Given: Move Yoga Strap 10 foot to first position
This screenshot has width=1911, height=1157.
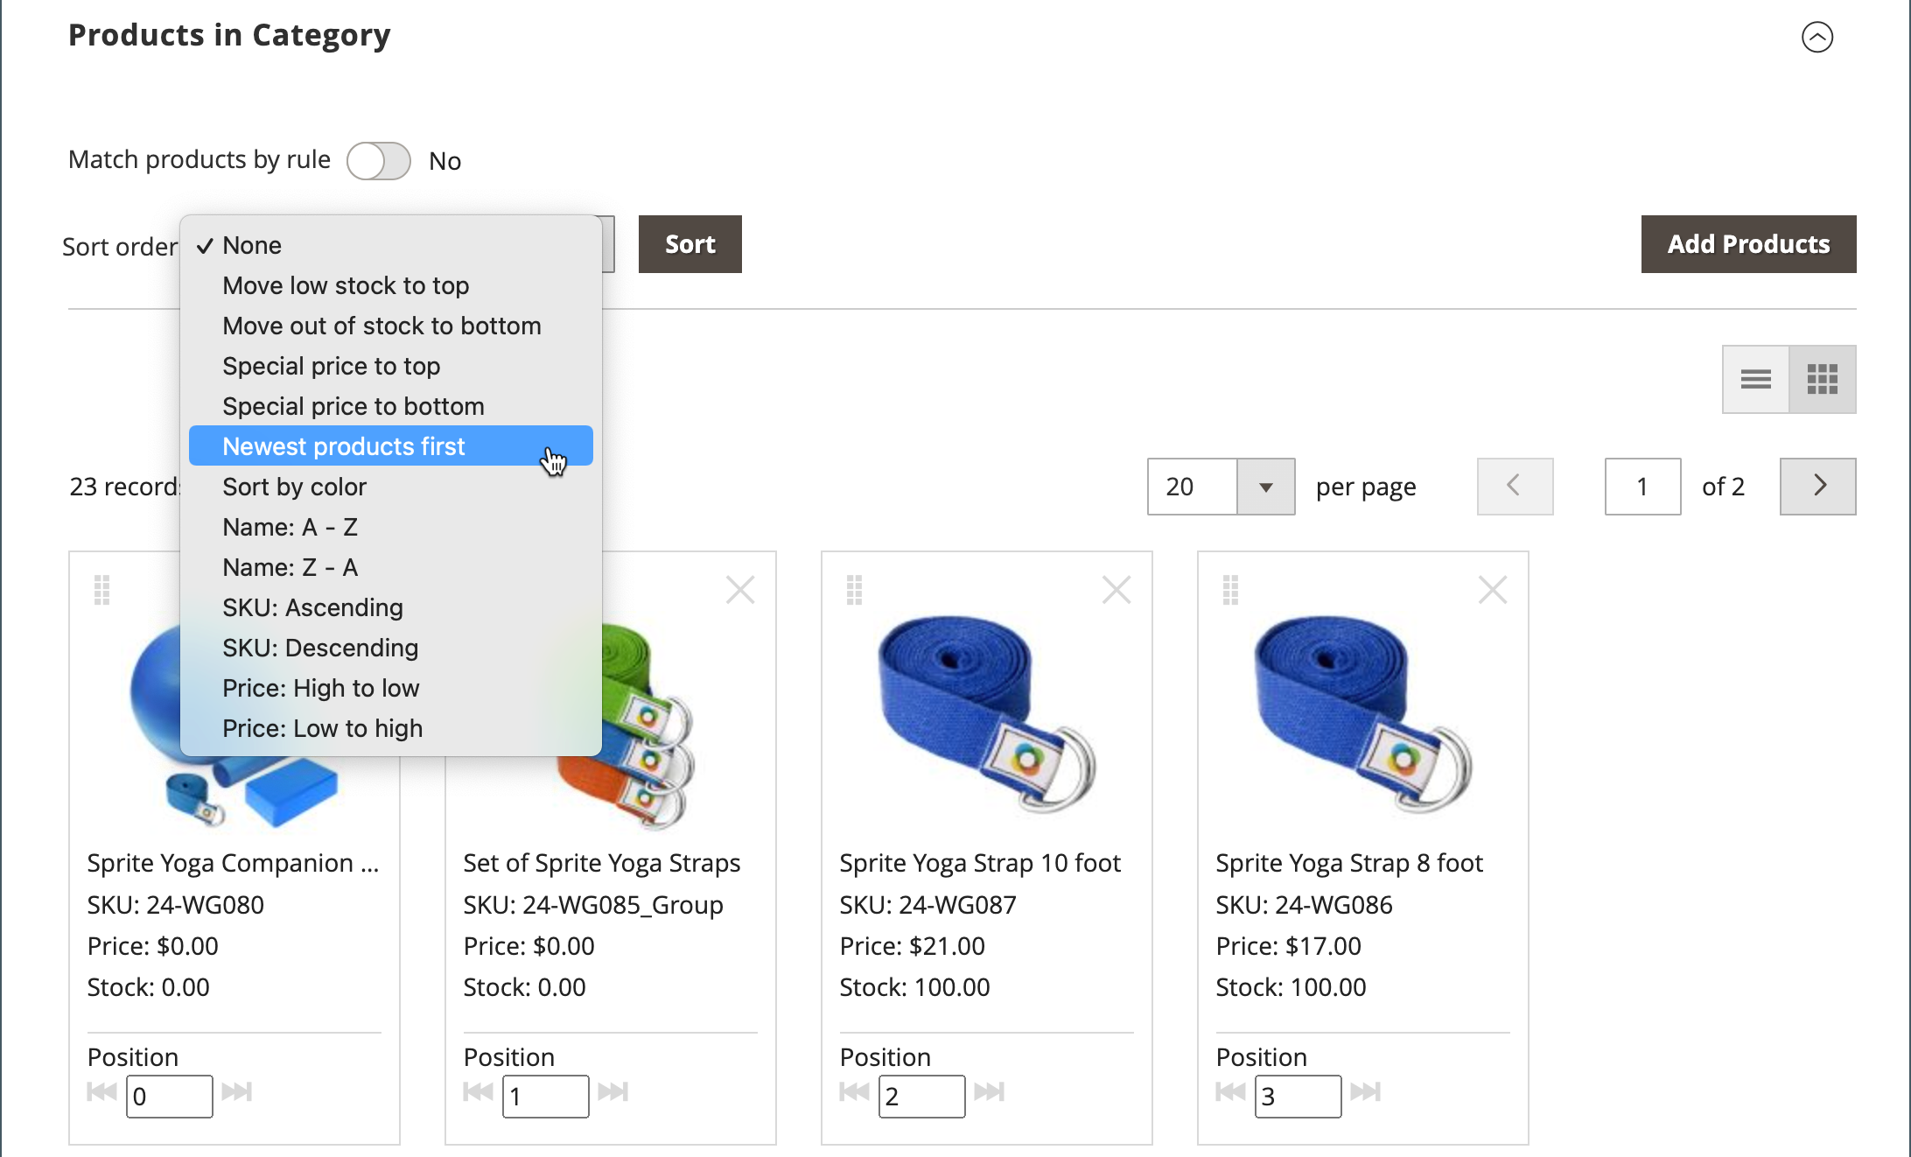Looking at the screenshot, I should 854,1091.
